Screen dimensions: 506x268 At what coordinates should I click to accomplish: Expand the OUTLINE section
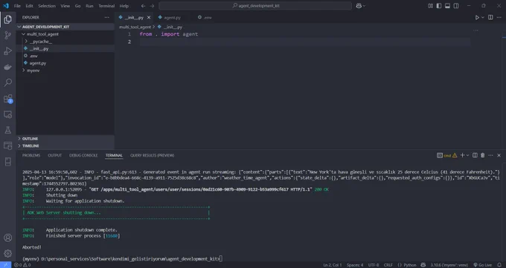(x=65, y=139)
